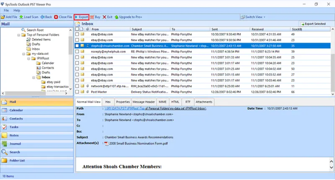The width and height of the screenshot is (335, 180).
Task: Check the ebay email sized 50 KB
Action: (x=77, y=69)
